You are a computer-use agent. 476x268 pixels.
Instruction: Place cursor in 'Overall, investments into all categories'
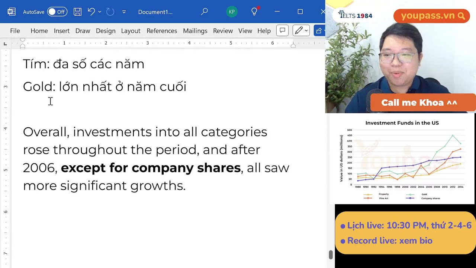point(145,132)
